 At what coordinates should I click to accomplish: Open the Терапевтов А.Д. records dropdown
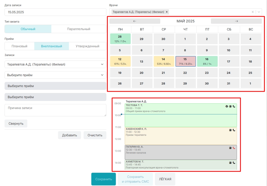(55, 64)
